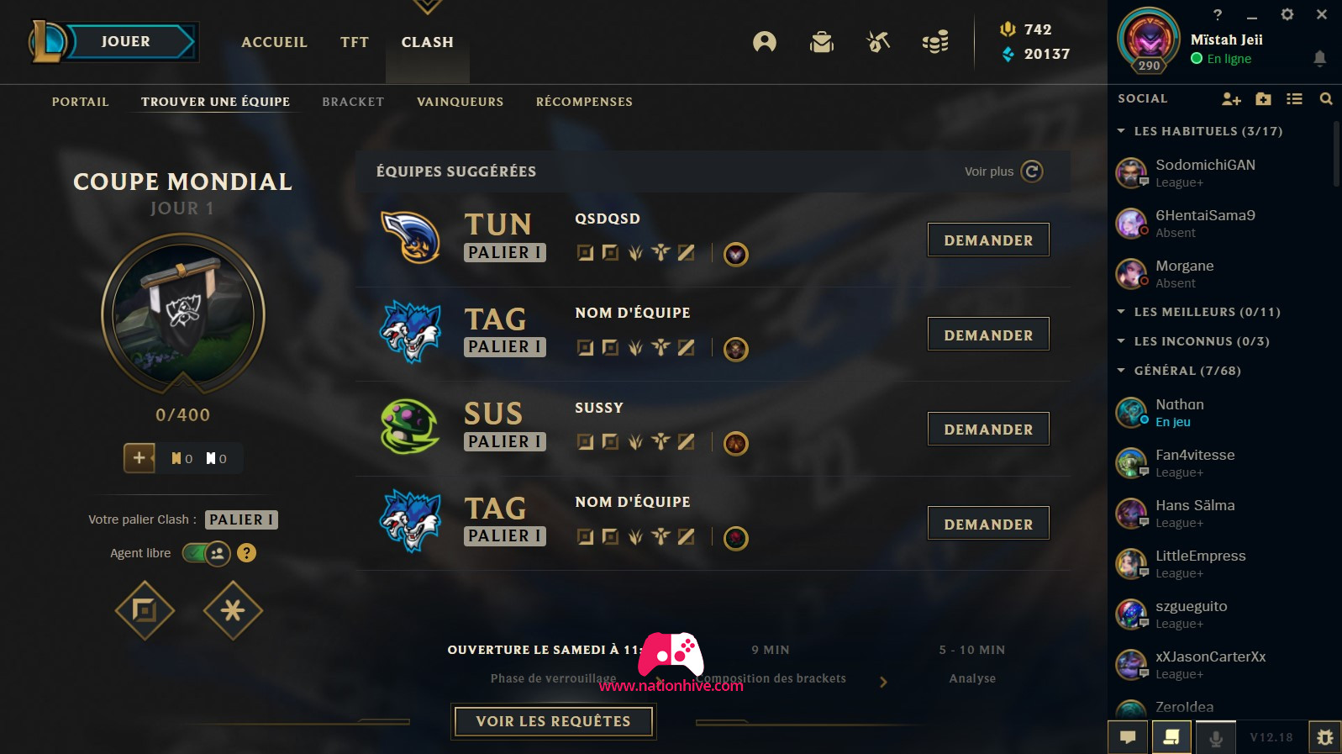Toggle the microphone button at bottom
This screenshot has width=1342, height=754.
pos(1215,738)
